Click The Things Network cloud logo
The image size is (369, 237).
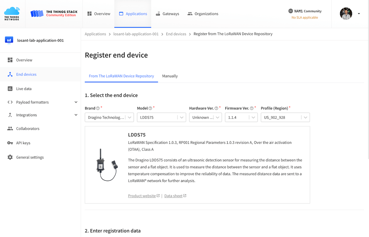[x=12, y=14]
